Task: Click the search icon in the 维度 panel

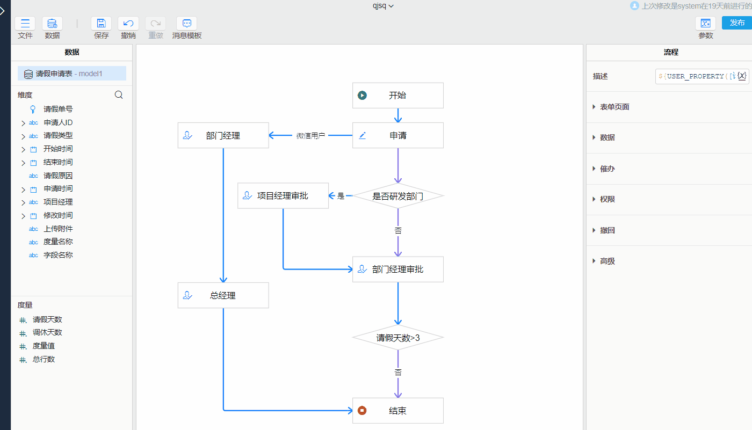Action: click(x=119, y=95)
